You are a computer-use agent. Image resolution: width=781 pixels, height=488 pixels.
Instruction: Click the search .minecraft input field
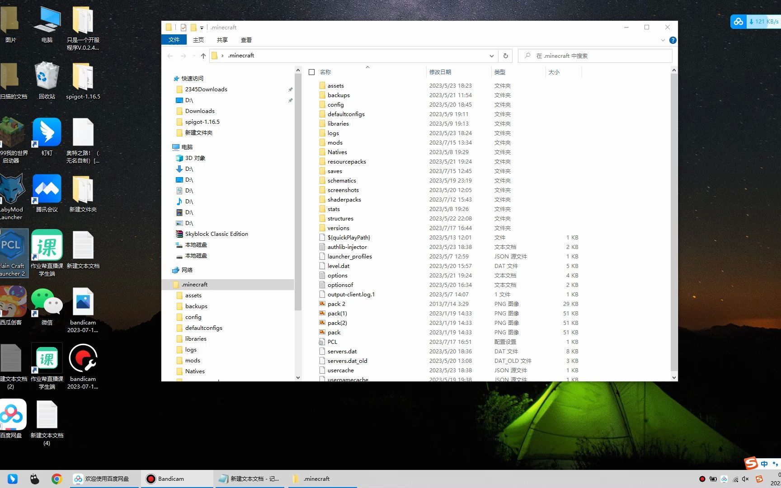[595, 56]
